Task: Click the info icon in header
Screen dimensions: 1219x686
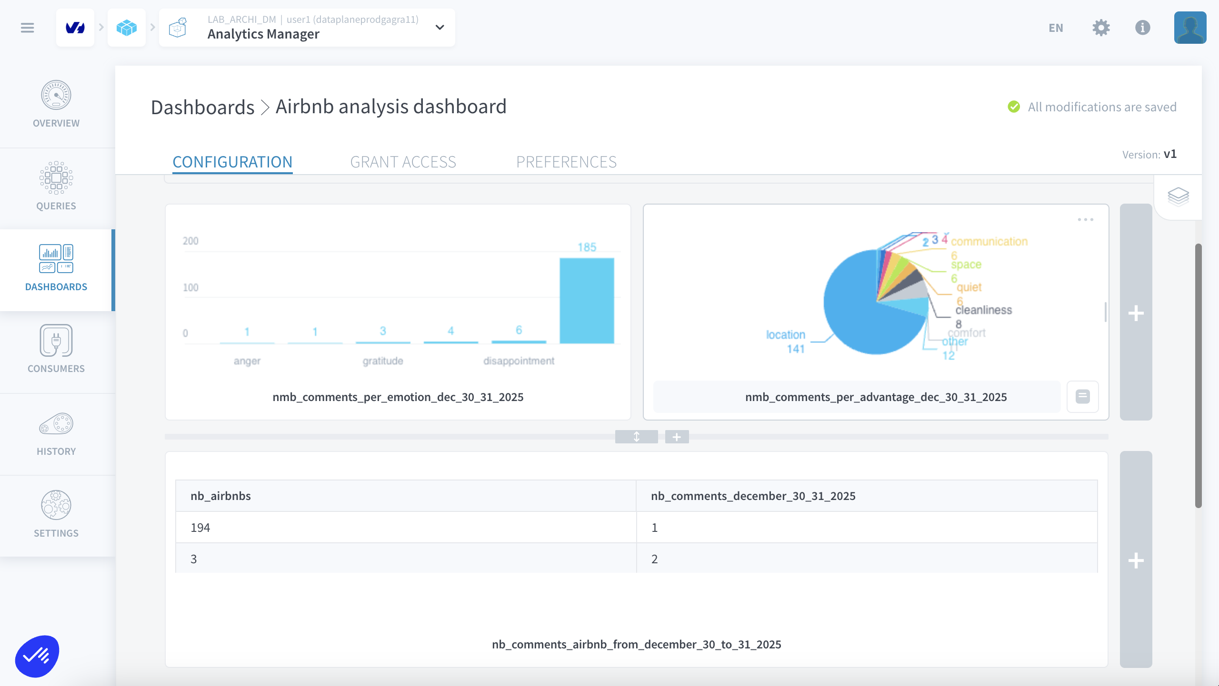Action: pyautogui.click(x=1142, y=28)
